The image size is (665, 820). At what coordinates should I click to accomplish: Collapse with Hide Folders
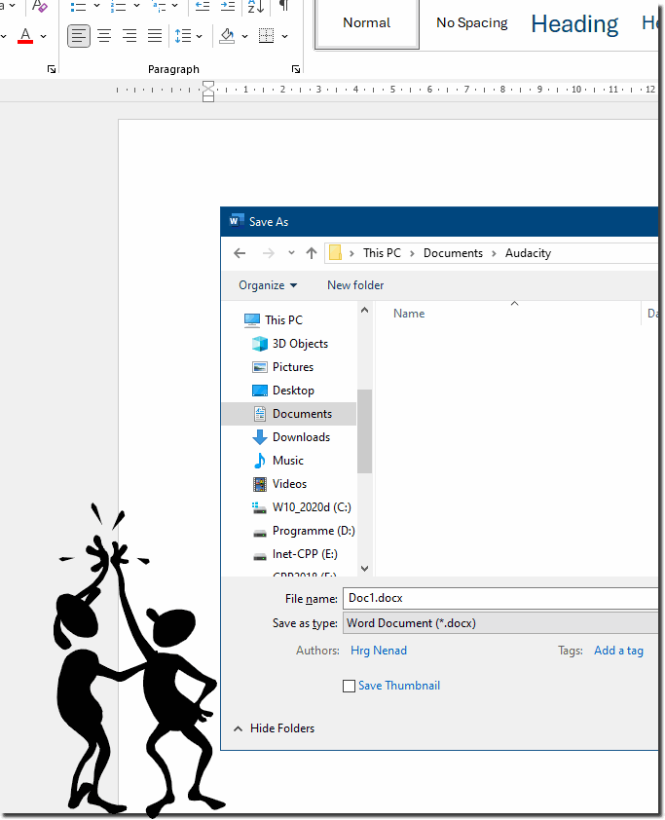pyautogui.click(x=274, y=728)
